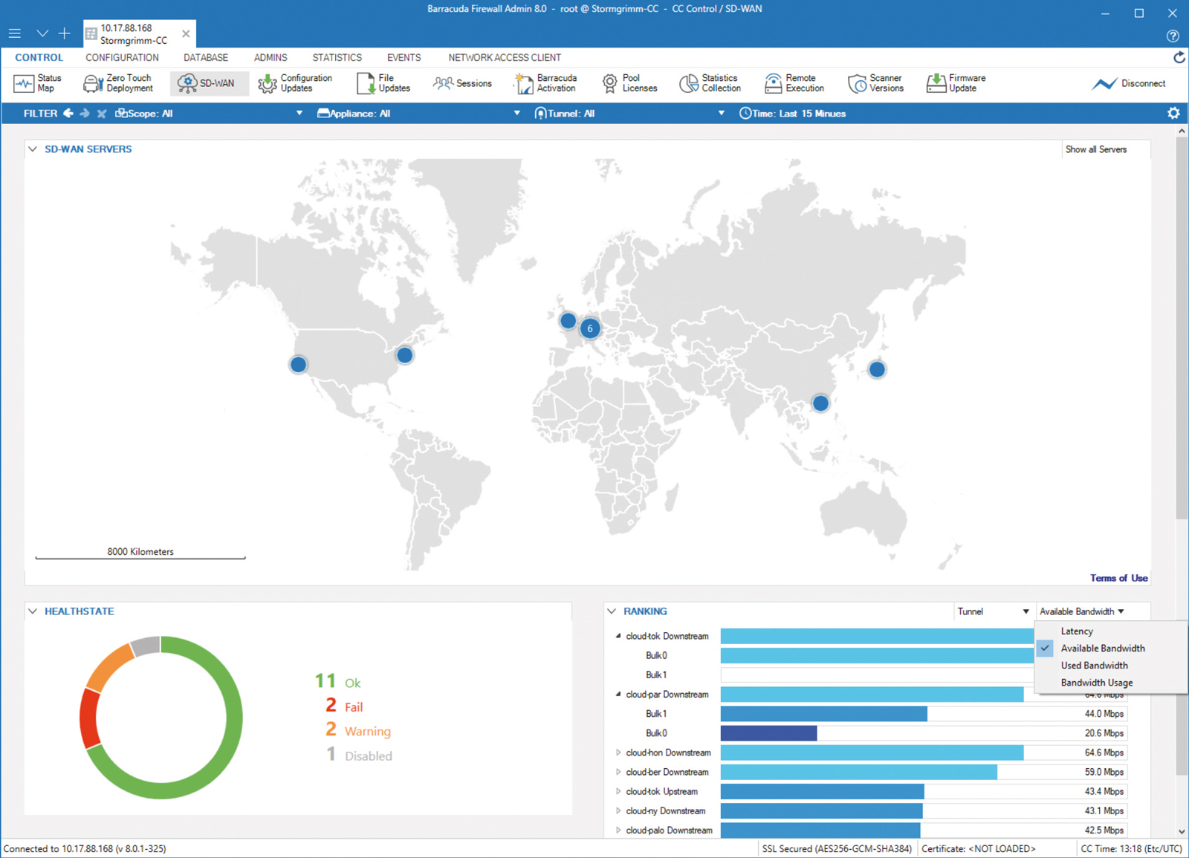Switch to the STATISTICS tab

(x=337, y=57)
